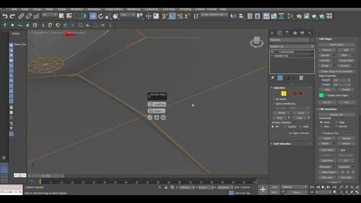Select the SubObj preview selection radio
Screen dimensions: 361x203
pos(285,127)
